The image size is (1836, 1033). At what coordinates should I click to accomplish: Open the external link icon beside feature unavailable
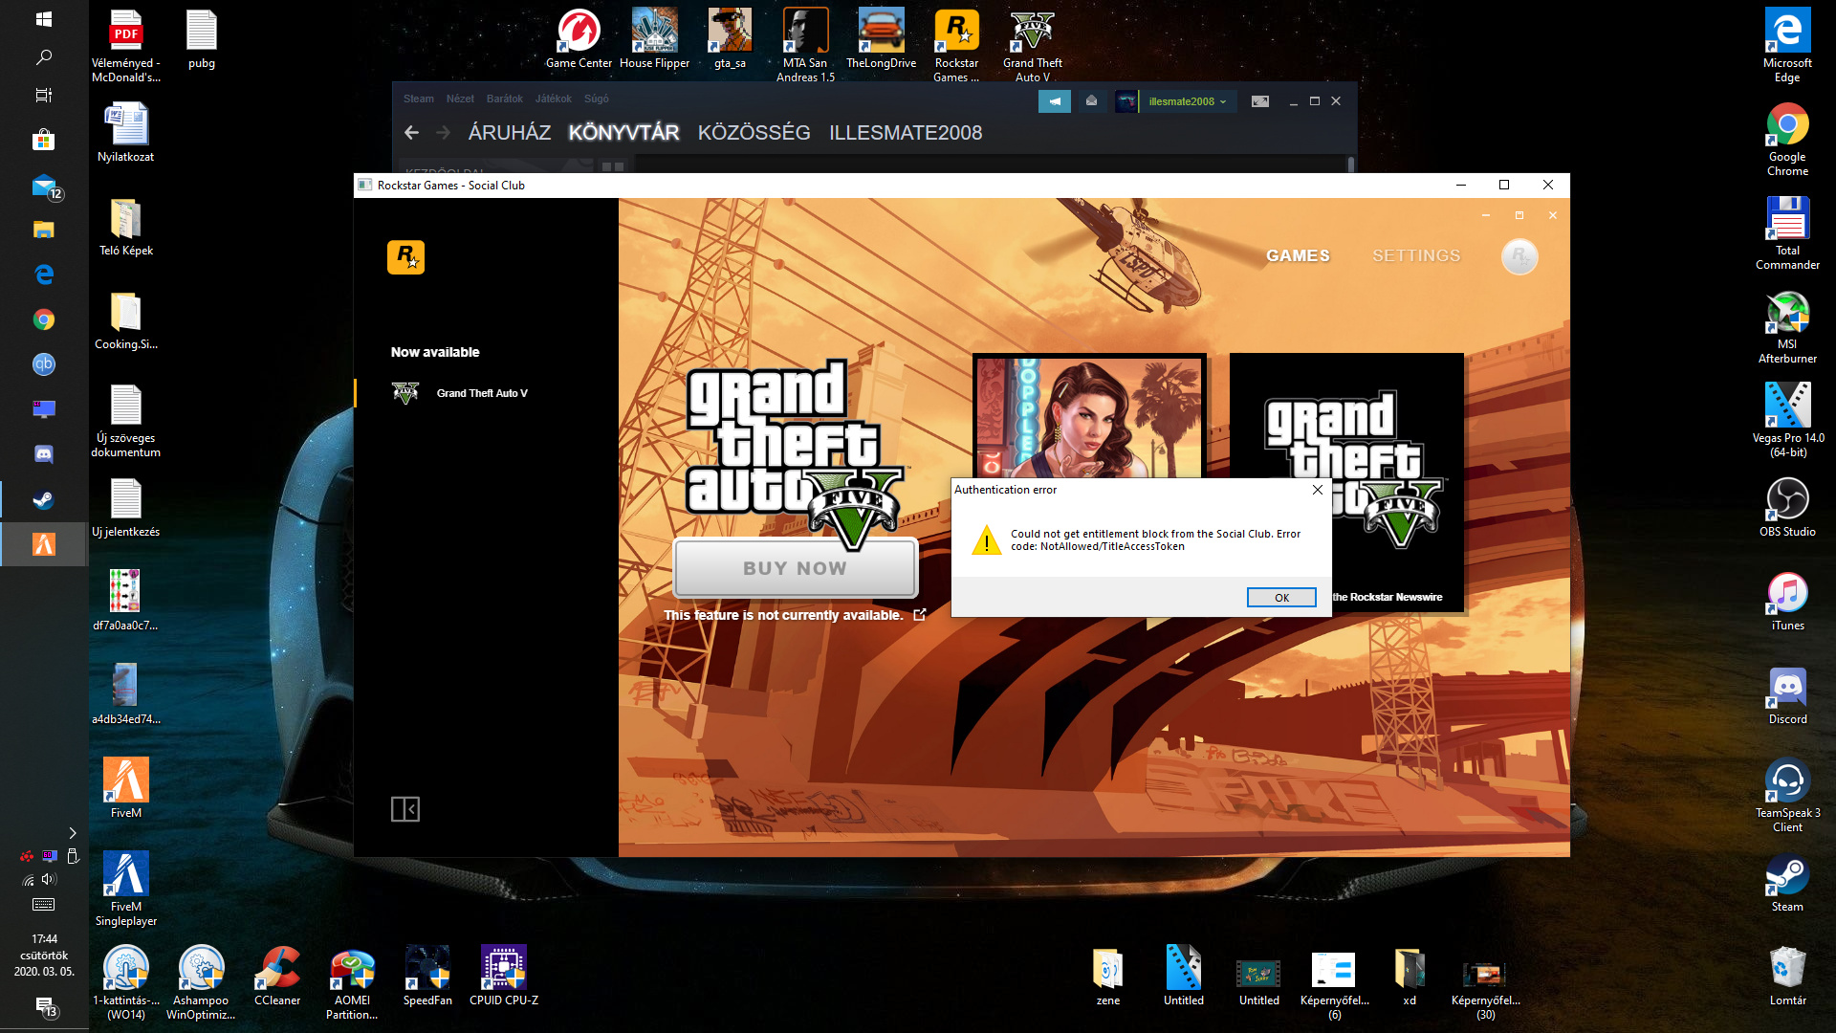tap(920, 615)
